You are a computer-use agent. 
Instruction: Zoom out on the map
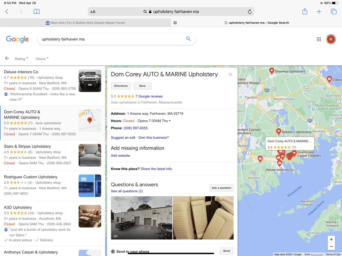[331, 247]
